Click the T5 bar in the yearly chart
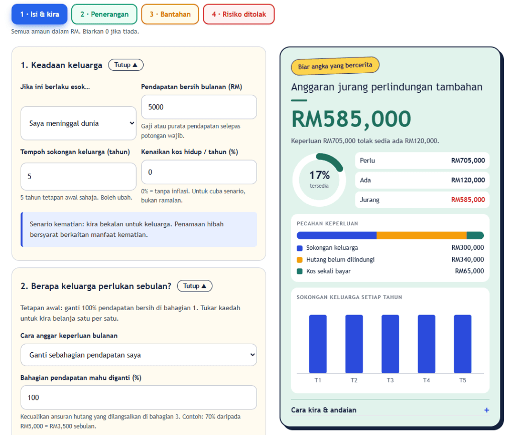 click(x=462, y=344)
